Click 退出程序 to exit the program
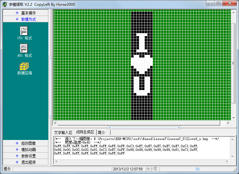The height and width of the screenshot is (174, 239). (x=26, y=162)
